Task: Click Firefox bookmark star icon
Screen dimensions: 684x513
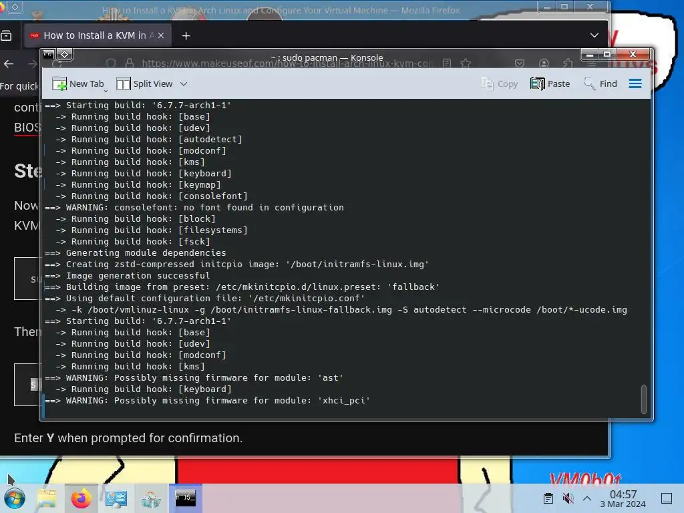Action: [466, 63]
